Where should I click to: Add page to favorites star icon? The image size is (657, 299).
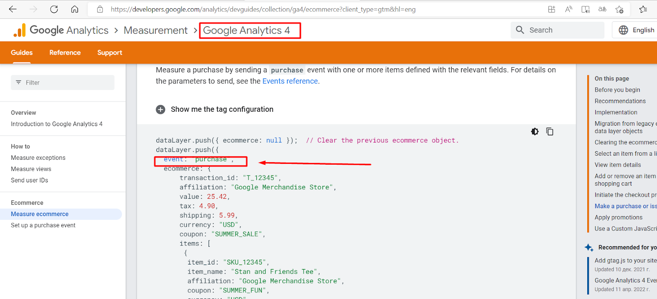pyautogui.click(x=620, y=9)
